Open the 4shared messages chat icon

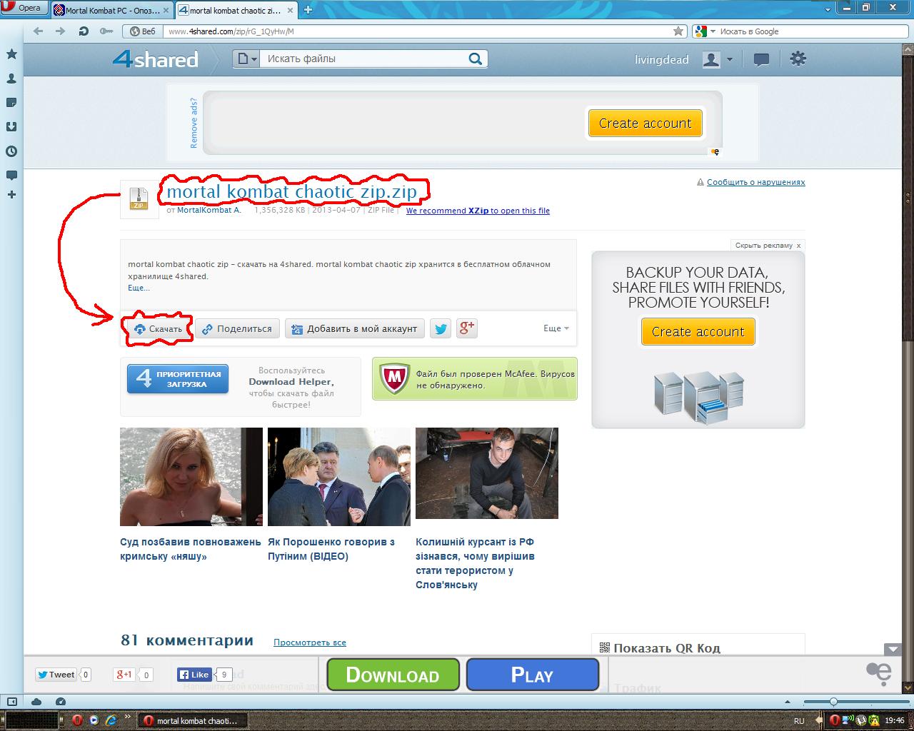[x=761, y=60]
